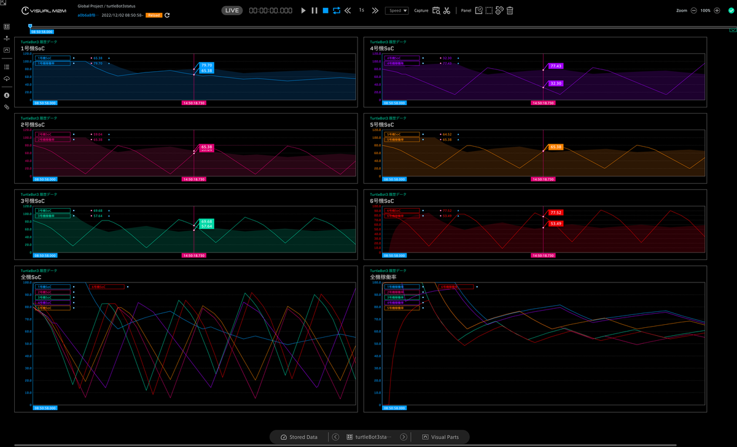This screenshot has width=737, height=447.
Task: Click the trash delete panel icon
Action: coord(510,10)
